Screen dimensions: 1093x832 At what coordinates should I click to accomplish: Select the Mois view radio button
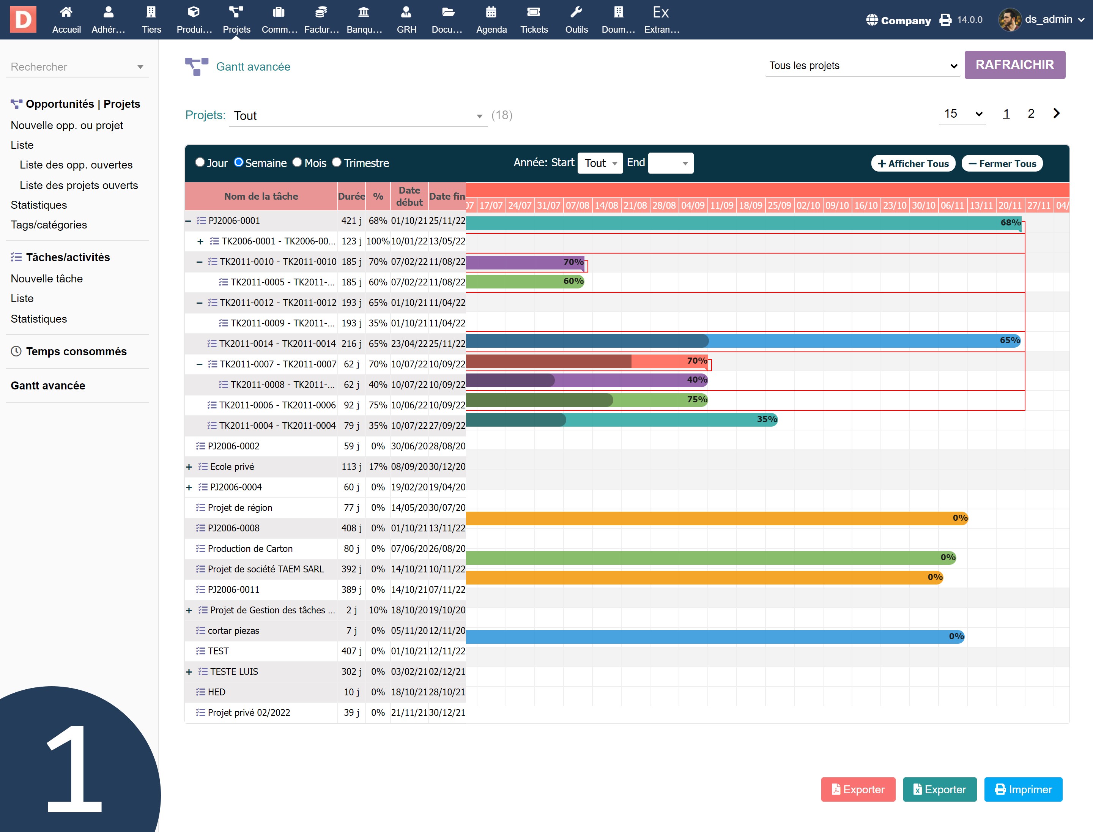pos(297,162)
